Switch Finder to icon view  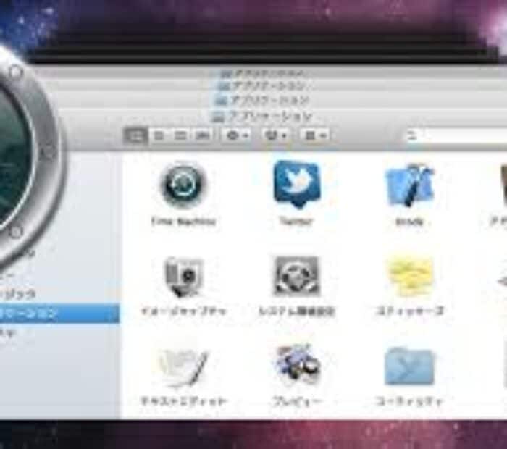pyautogui.click(x=135, y=135)
